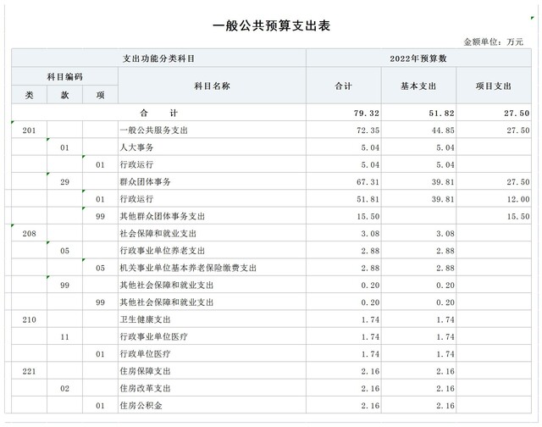Select the 科目编码 header cell
Viewport: 542px width, 427px height.
[x=64, y=76]
